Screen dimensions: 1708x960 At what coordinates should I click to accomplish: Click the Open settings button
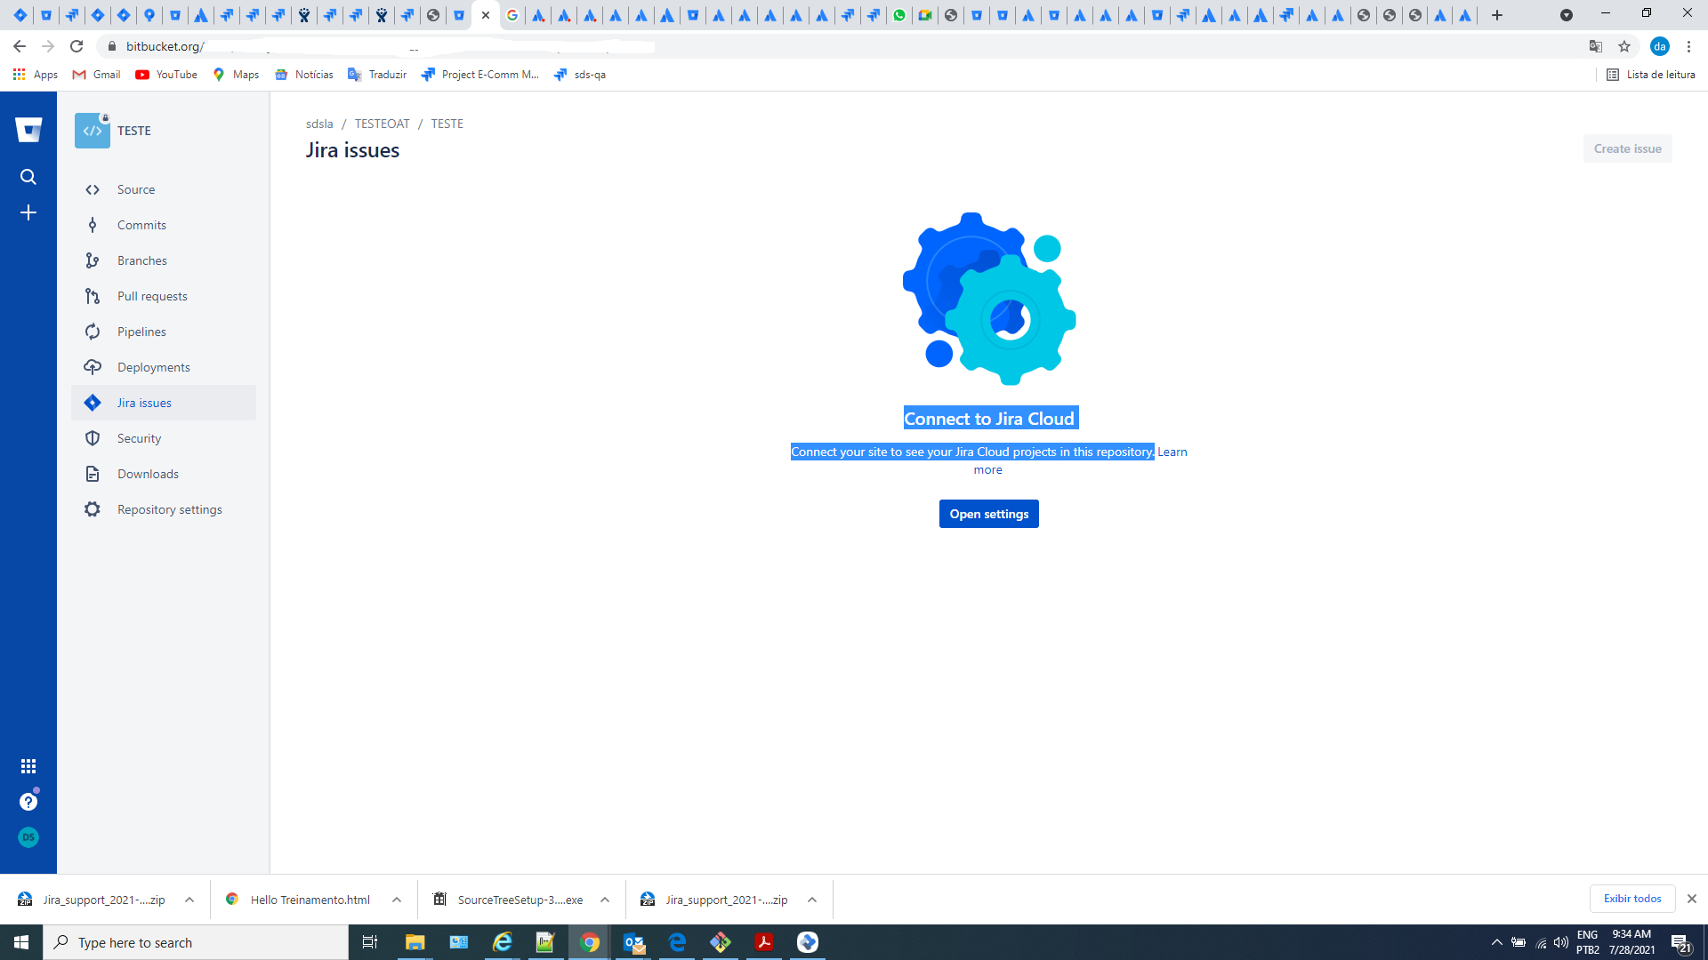[x=988, y=514]
